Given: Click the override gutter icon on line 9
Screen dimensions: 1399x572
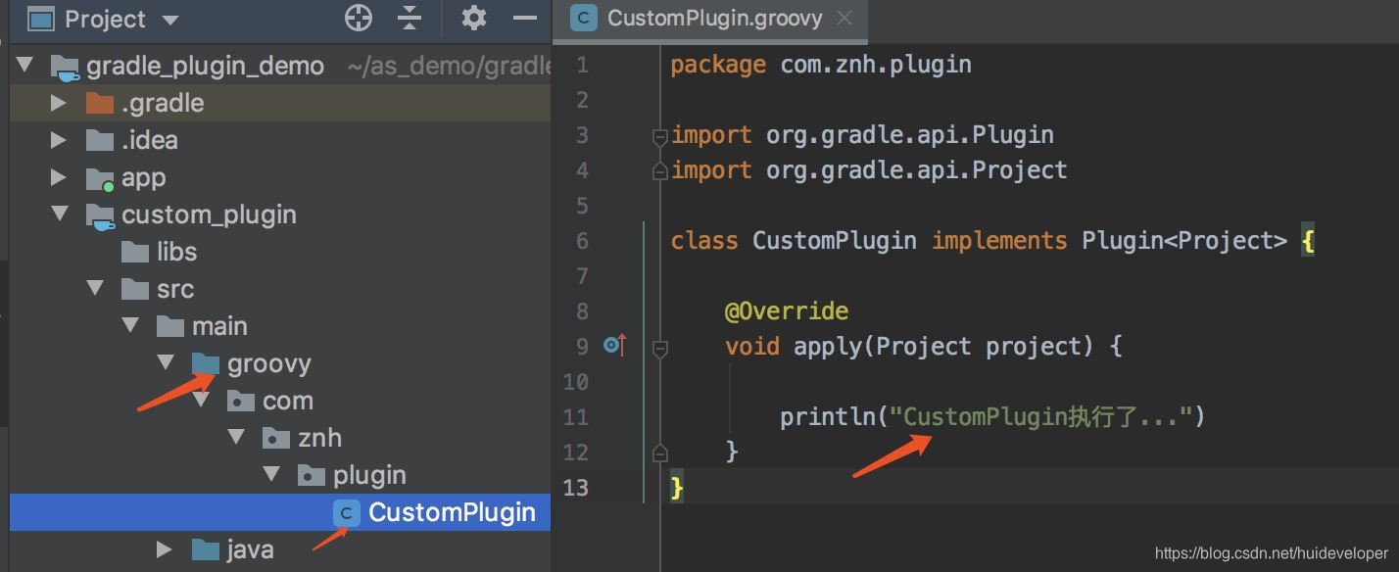Looking at the screenshot, I should 614,345.
